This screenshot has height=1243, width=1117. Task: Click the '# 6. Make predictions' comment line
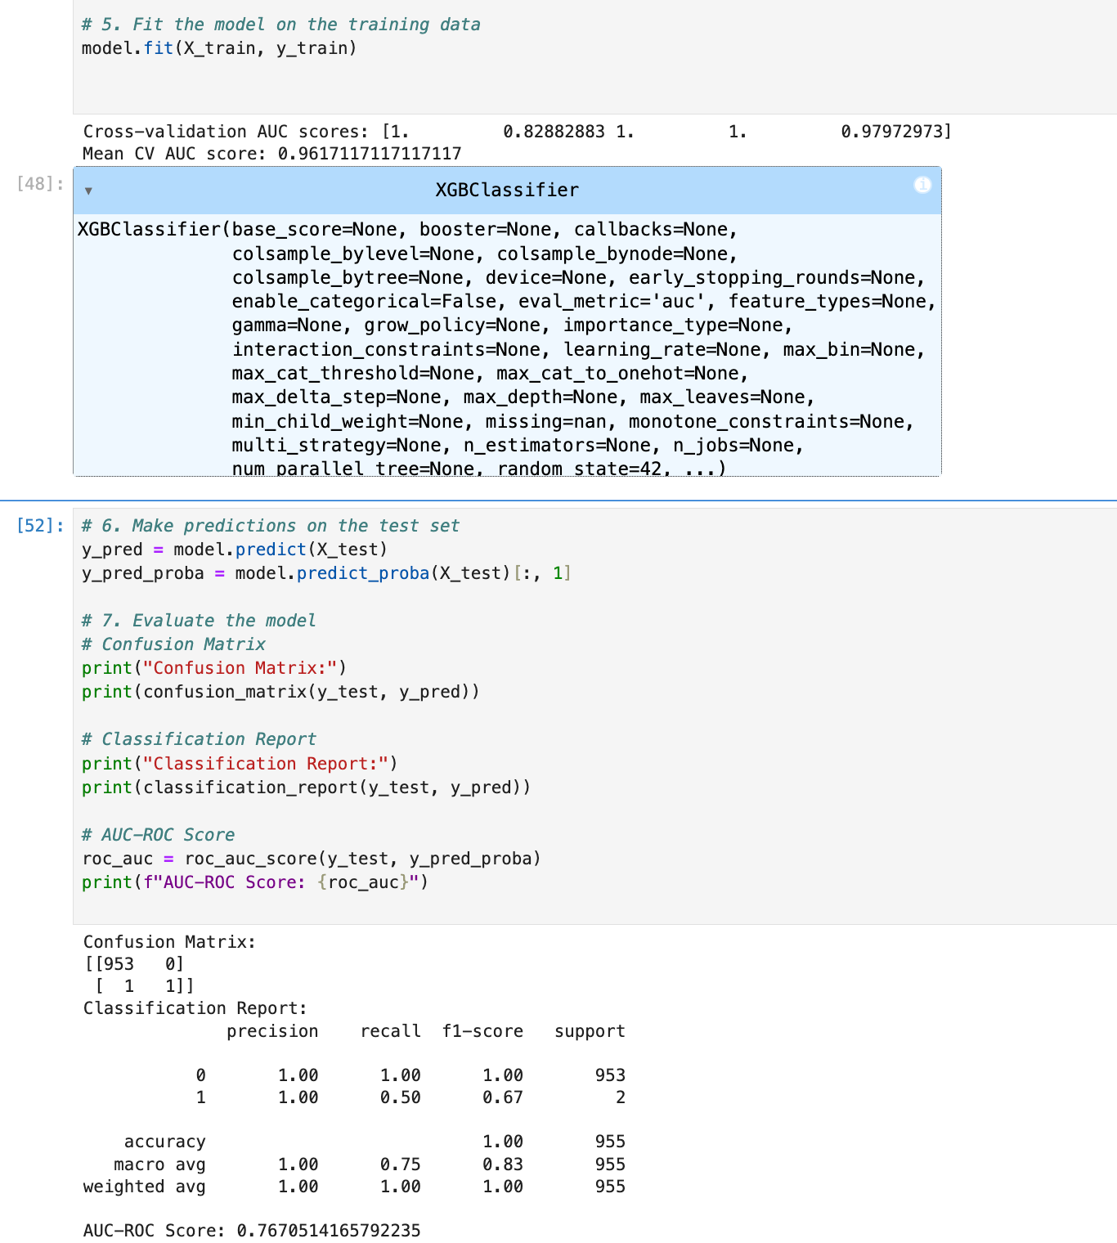tap(270, 526)
